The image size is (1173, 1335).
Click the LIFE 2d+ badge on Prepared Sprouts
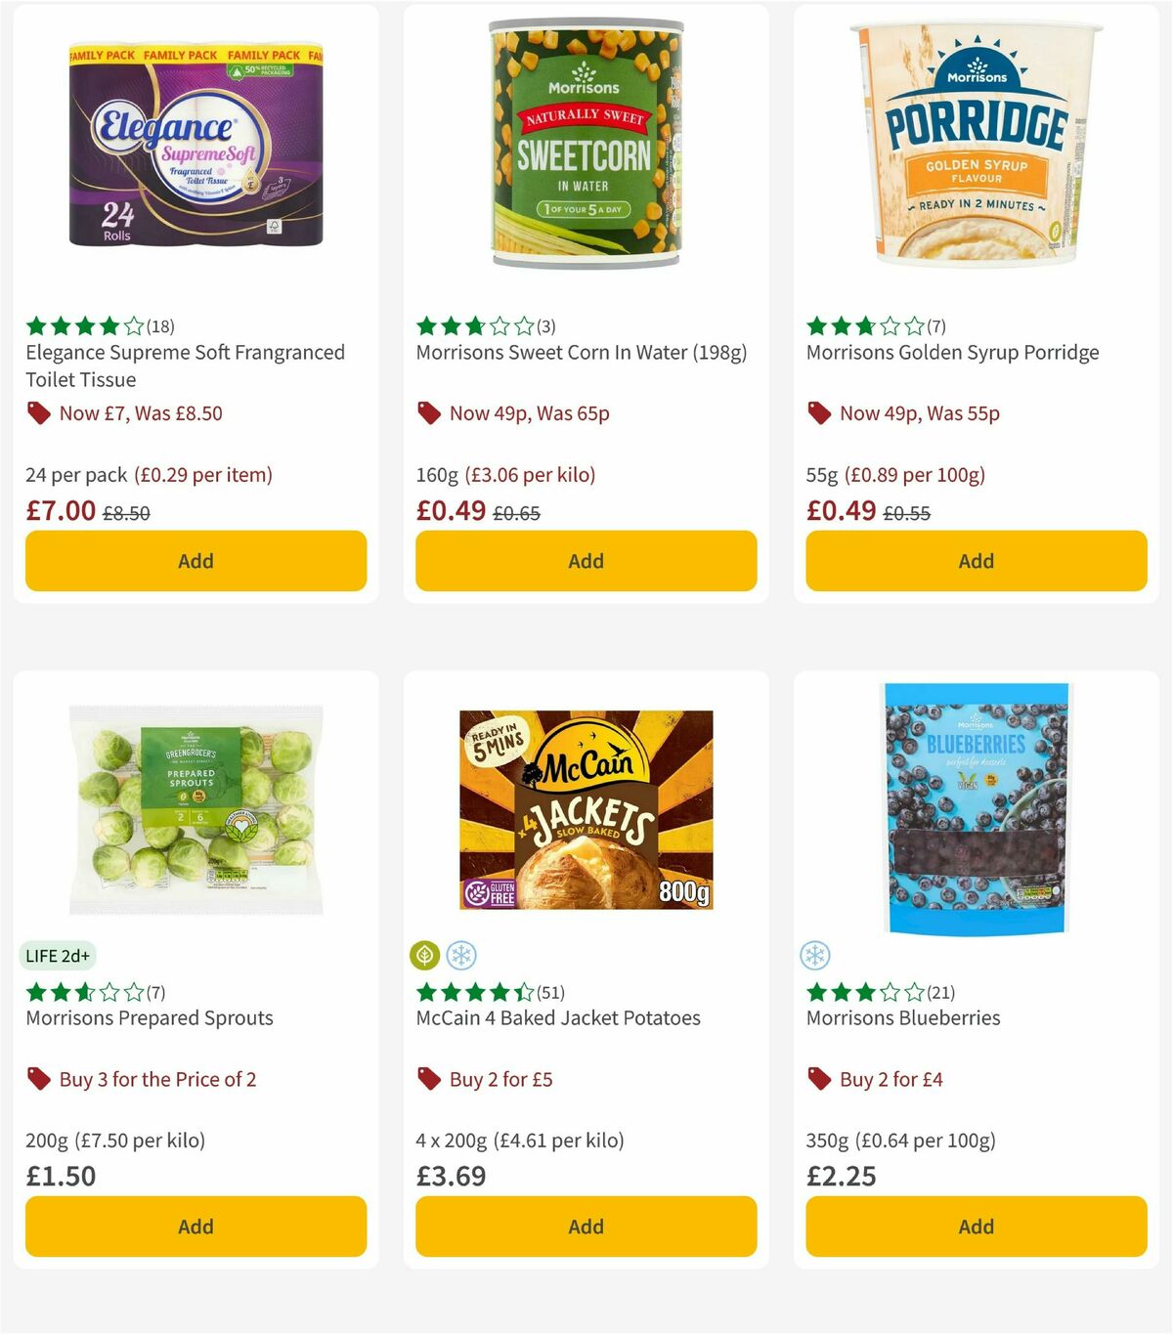click(58, 956)
